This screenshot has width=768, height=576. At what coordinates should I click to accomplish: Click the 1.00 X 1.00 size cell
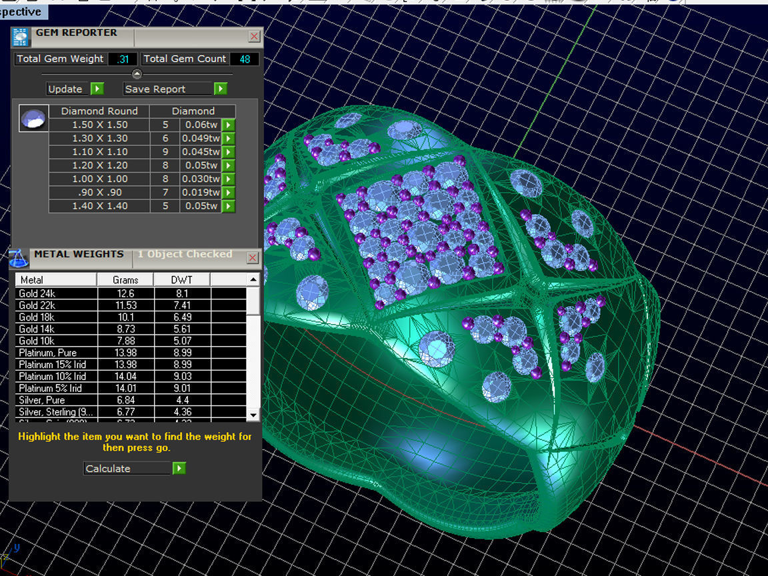point(99,179)
